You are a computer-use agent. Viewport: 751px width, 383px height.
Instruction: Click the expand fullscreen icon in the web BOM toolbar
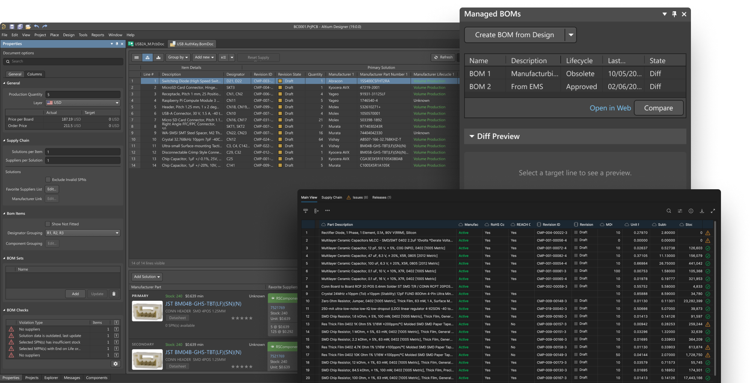click(x=713, y=211)
